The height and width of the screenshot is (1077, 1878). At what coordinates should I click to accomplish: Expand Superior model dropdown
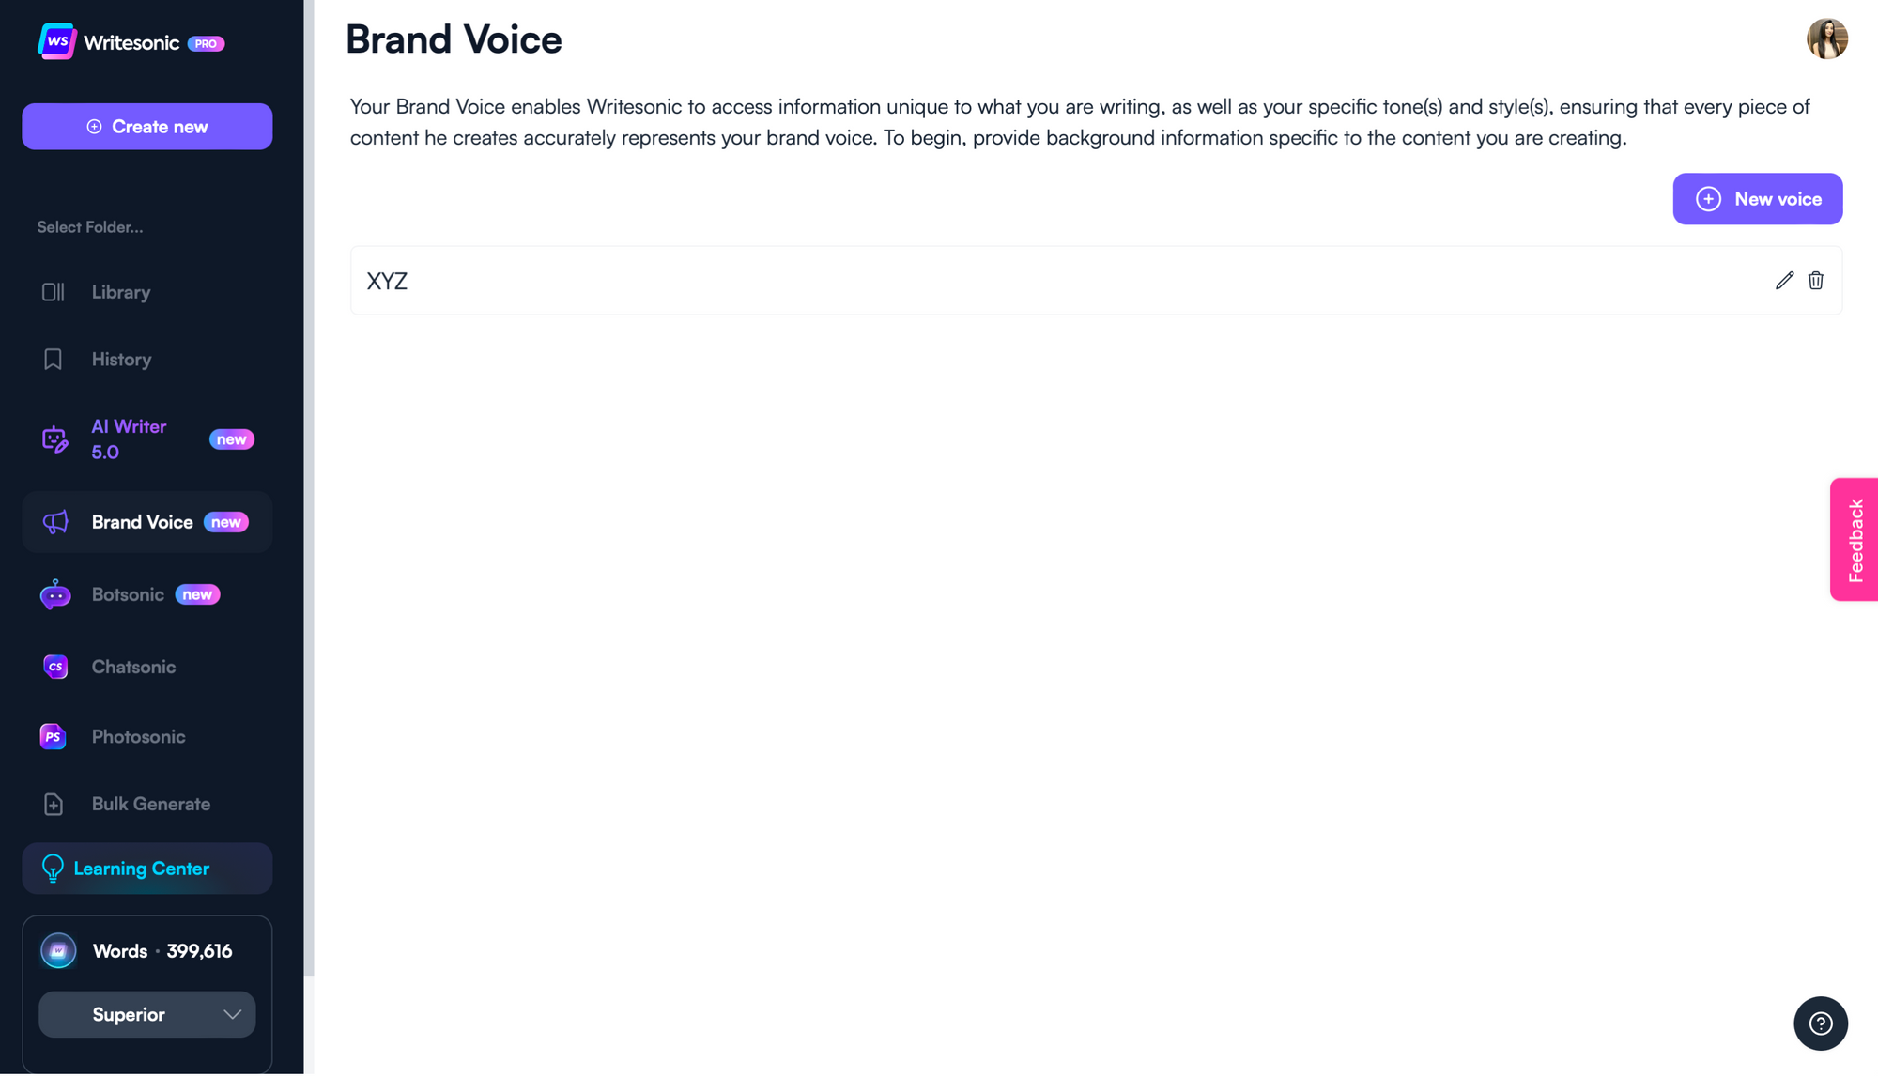[146, 1014]
